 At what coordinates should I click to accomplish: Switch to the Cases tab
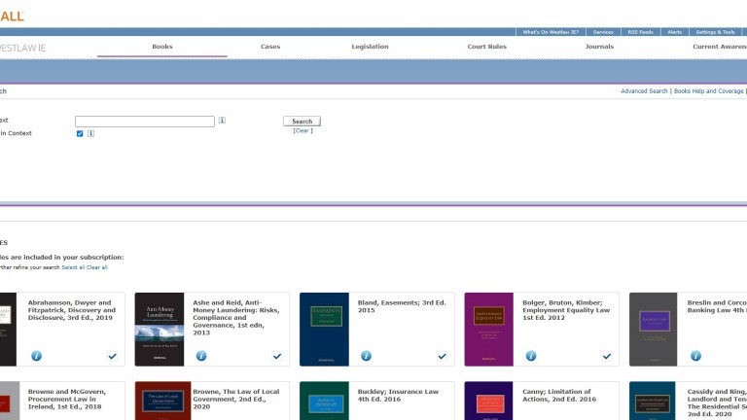tap(270, 47)
